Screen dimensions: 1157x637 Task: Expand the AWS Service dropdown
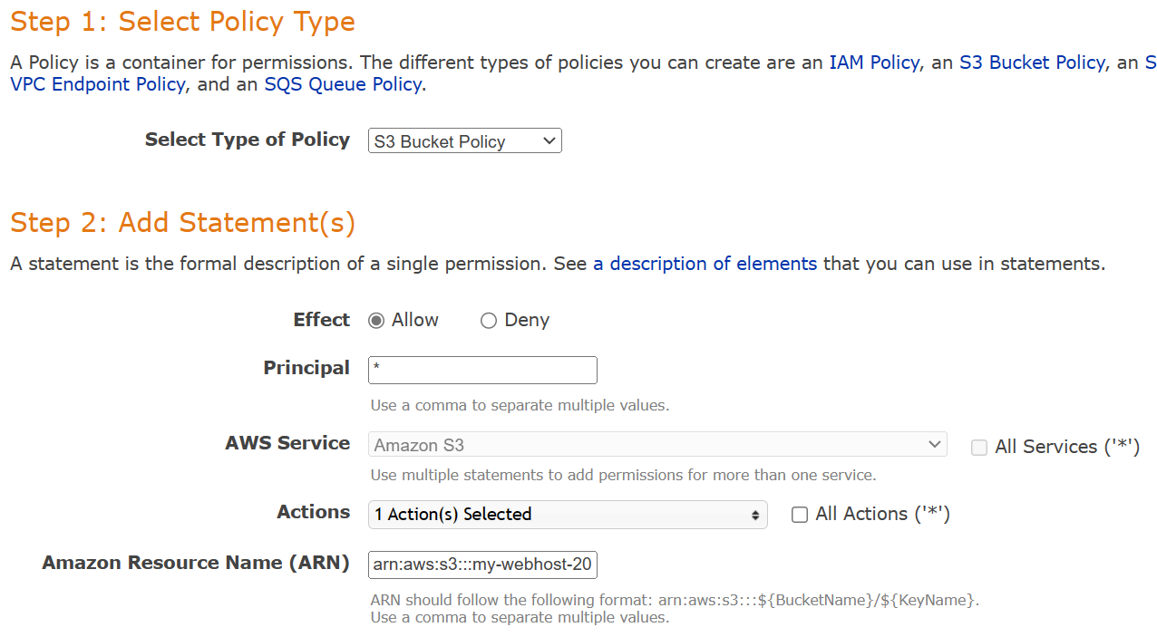[657, 445]
